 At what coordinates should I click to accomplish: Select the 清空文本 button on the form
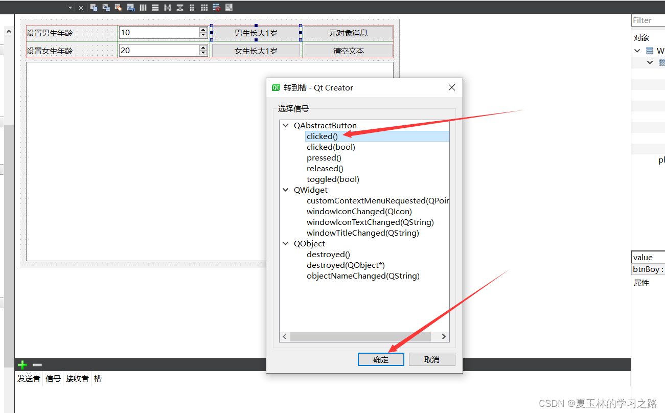(349, 51)
